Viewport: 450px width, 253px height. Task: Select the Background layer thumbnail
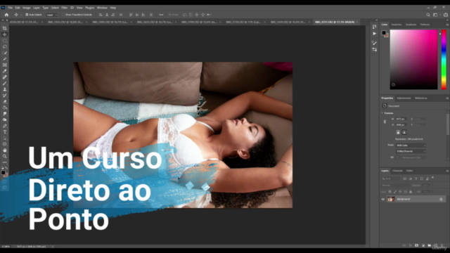(x=391, y=199)
